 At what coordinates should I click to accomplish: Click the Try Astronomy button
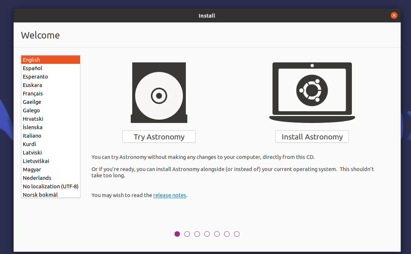(159, 137)
